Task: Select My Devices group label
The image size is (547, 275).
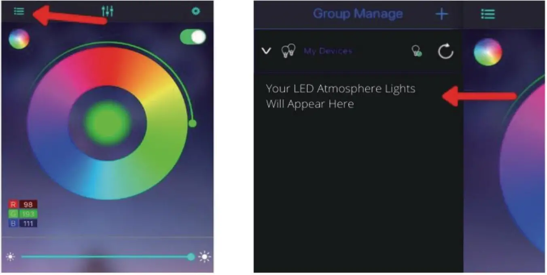Action: (328, 51)
